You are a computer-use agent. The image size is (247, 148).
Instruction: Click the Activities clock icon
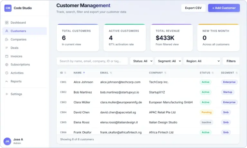7,73
